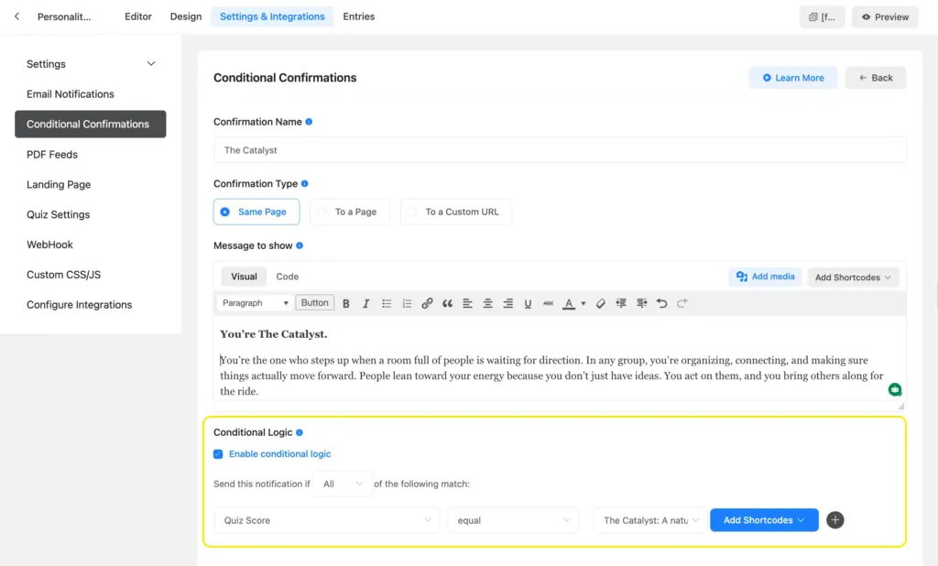Open the editor's gray Add Shortcodes dropdown
This screenshot has height=566, width=938.
(x=853, y=277)
